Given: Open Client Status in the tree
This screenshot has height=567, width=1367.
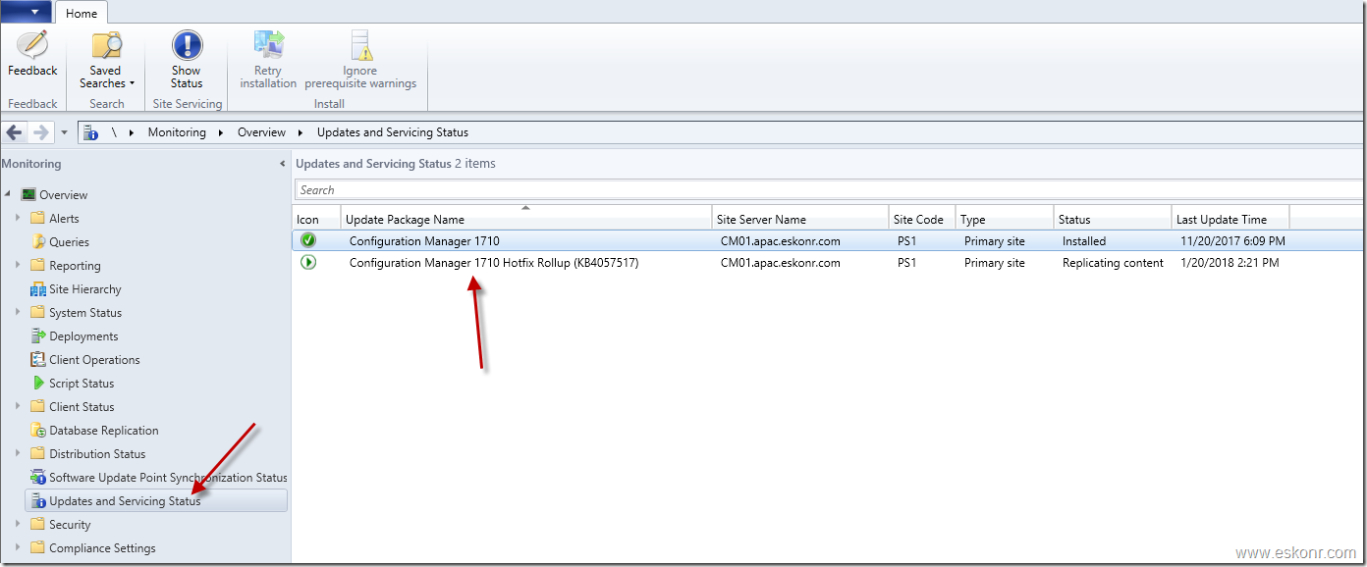Looking at the screenshot, I should click(82, 407).
